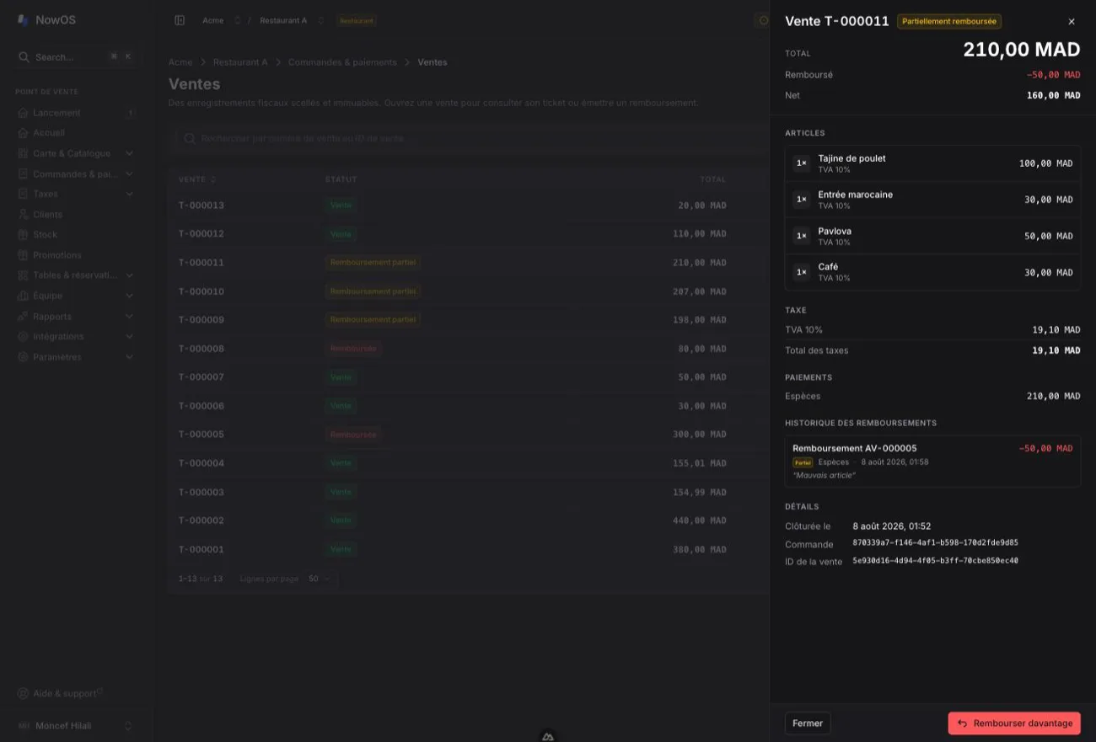The width and height of the screenshot is (1096, 742).
Task: Select sale row T-000005
Action: tap(468, 435)
